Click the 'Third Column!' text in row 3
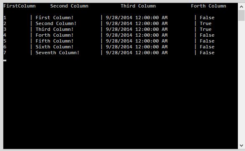The image size is (245, 151). 54,29
